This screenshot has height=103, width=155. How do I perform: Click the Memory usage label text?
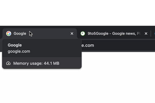click(28, 63)
